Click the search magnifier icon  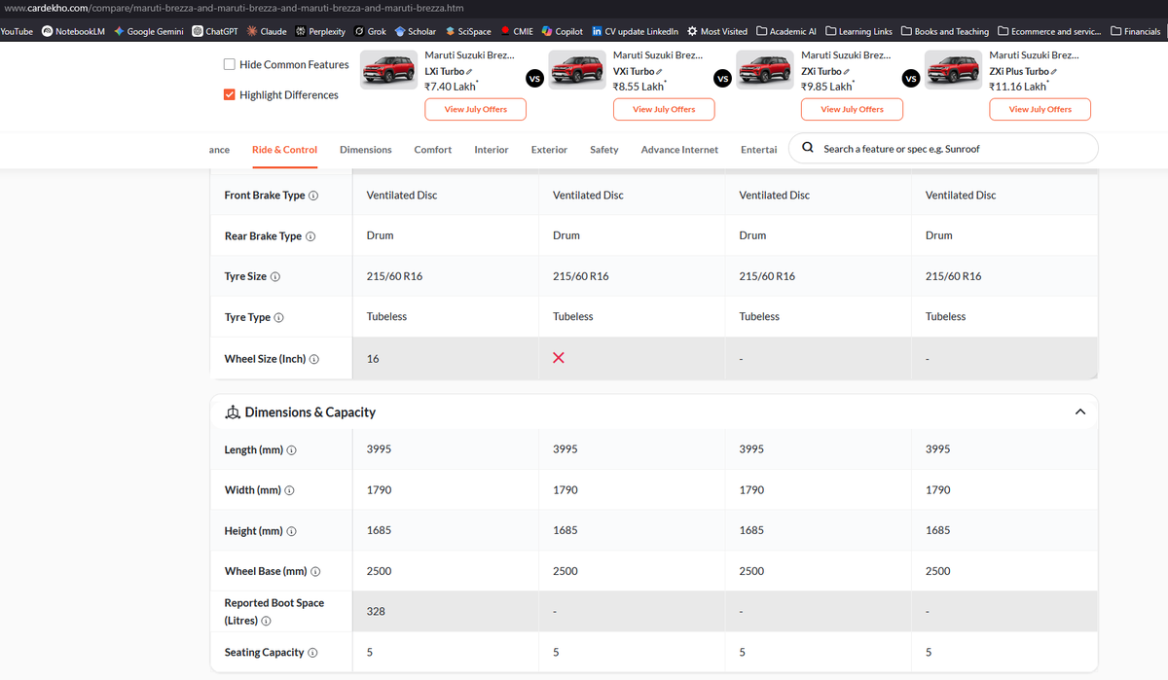[x=808, y=149]
